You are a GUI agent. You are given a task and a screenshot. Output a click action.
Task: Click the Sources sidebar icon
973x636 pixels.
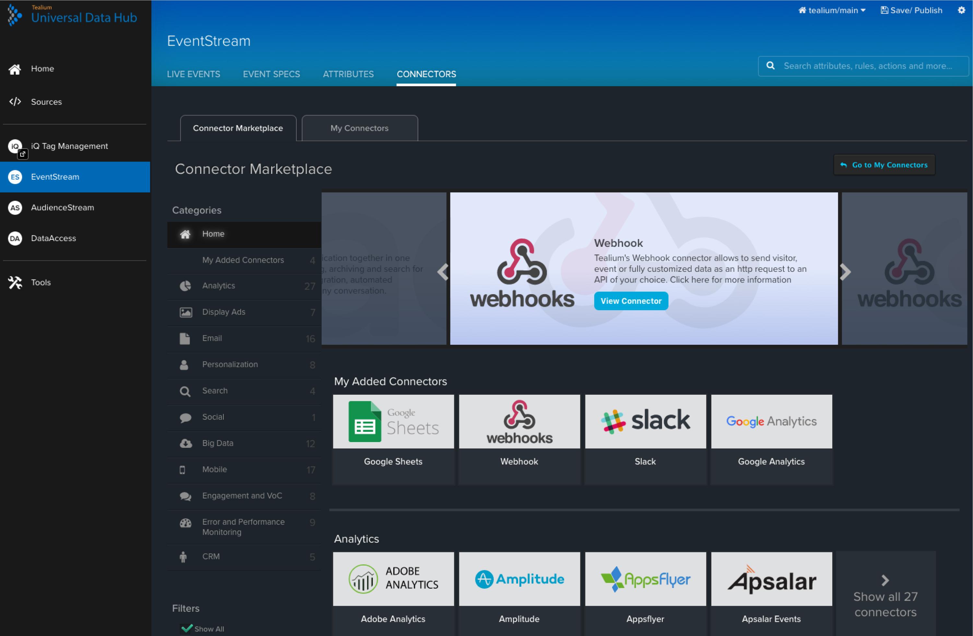[15, 101]
